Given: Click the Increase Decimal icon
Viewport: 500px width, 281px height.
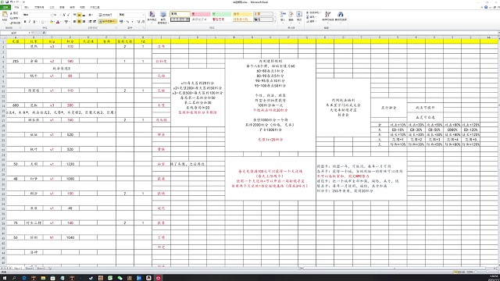Looking at the screenshot, I should pyautogui.click(x=139, y=22).
